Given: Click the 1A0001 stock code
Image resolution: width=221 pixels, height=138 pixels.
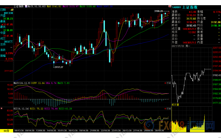Looking at the screenshot, I should click(176, 7).
